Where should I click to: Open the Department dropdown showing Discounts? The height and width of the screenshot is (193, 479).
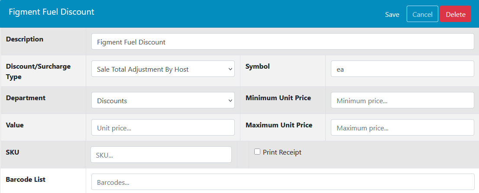(163, 101)
